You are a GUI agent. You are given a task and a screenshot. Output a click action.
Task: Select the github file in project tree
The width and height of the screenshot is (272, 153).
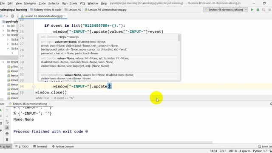[x=13, y=67]
